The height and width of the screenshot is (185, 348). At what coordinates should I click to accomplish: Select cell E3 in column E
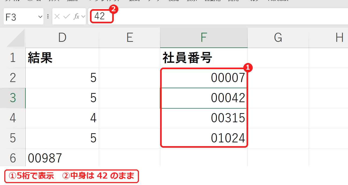130,98
